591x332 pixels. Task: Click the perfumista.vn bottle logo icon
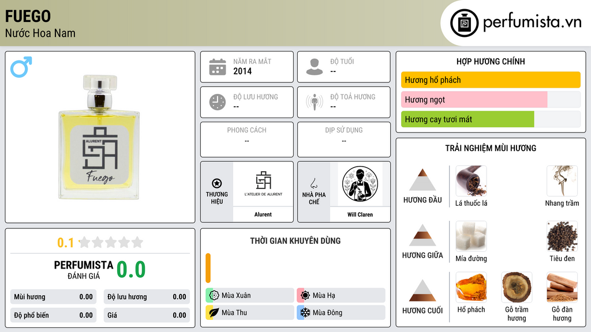click(x=464, y=23)
